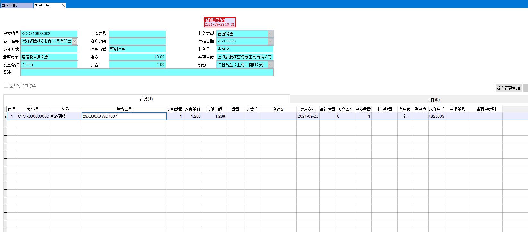Expand the 业务类型 dropdown

point(270,34)
